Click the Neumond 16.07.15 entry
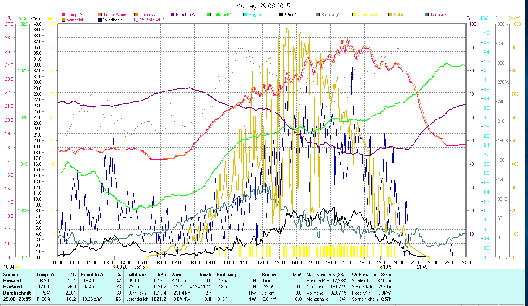Viewport: 528px width, 306px height. (327, 287)
